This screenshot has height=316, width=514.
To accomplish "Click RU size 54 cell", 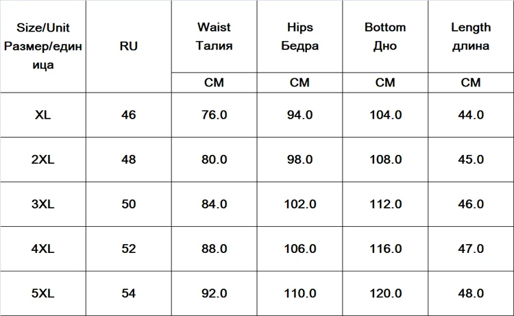I will coord(128,293).
